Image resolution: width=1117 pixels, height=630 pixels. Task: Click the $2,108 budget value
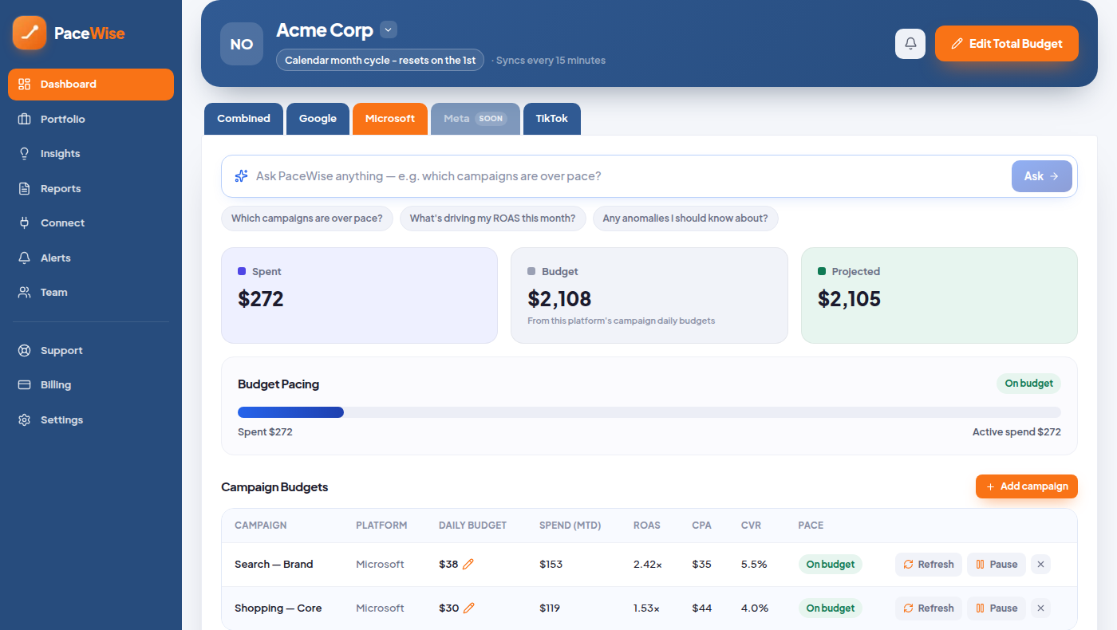tap(559, 299)
